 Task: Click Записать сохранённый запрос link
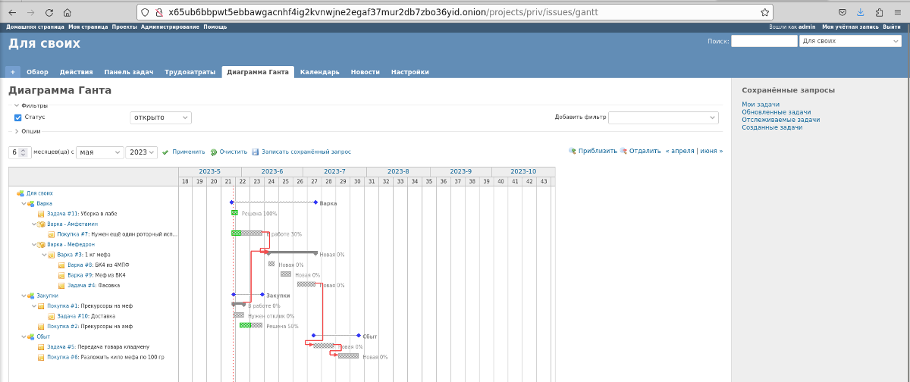[x=301, y=152]
